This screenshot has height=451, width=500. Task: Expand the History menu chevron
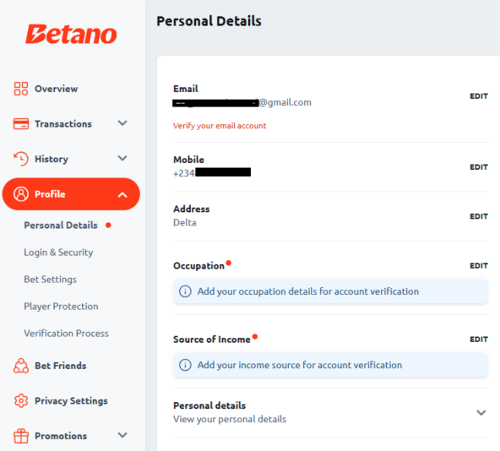[122, 158]
